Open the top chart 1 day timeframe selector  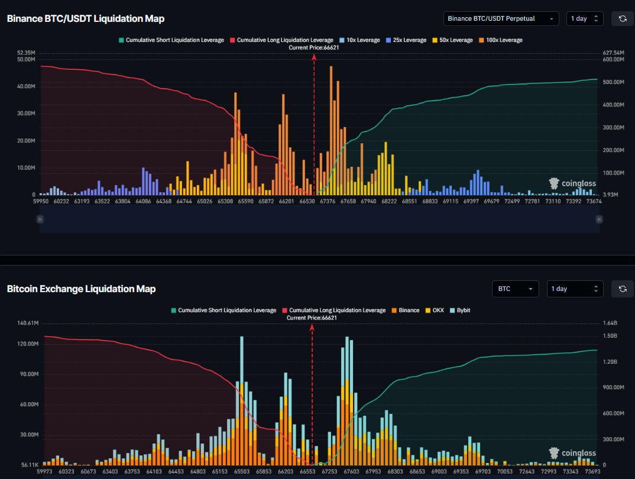(584, 19)
